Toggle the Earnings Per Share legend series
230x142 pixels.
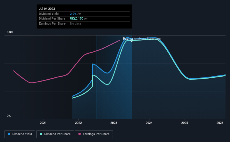click(x=94, y=134)
